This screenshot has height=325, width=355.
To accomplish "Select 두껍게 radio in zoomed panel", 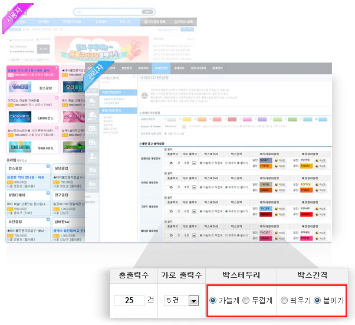I will pyautogui.click(x=246, y=300).
